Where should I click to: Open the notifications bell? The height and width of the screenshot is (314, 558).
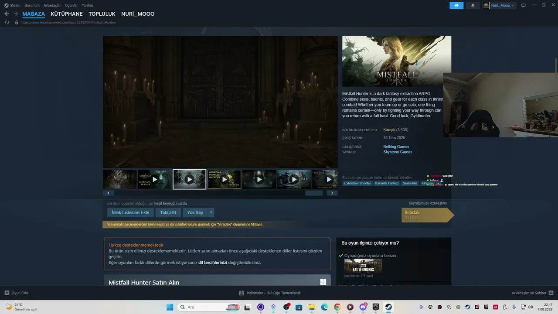[x=473, y=5]
